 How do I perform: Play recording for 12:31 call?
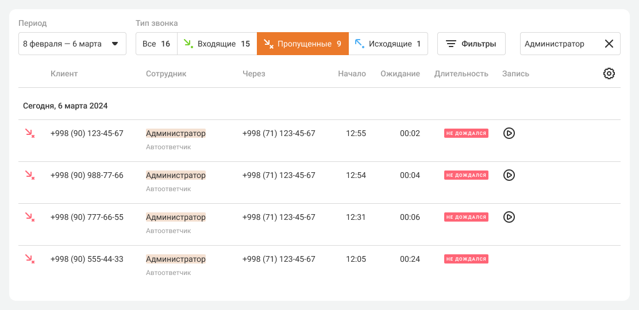tap(509, 217)
